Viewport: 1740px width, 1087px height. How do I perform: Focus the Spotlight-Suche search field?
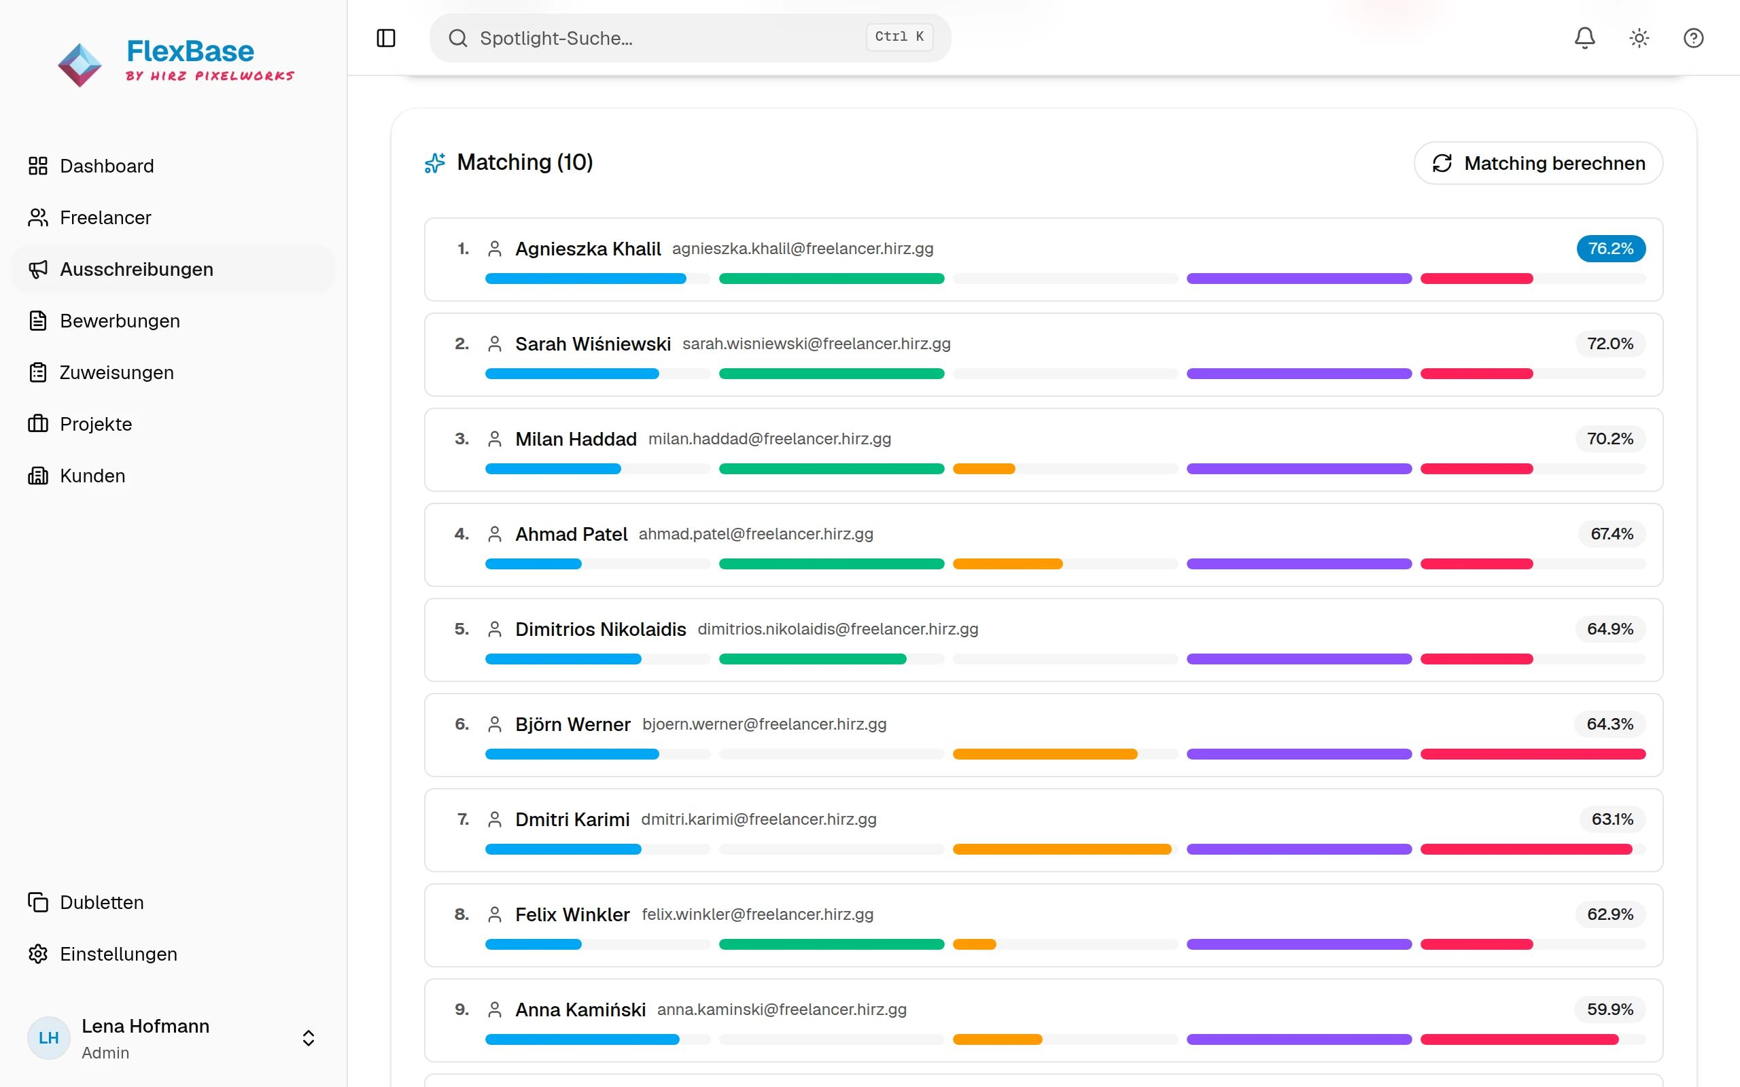[x=691, y=38]
